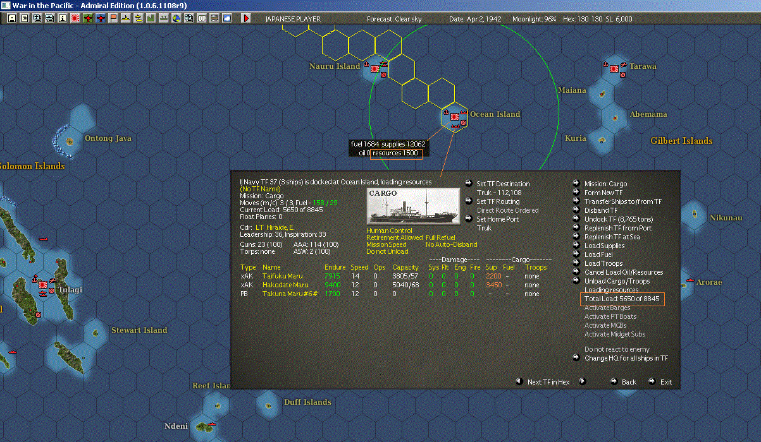This screenshot has height=442, width=761.
Task: Click the info 'i' toolbar icon
Action: pyautogui.click(x=62, y=18)
